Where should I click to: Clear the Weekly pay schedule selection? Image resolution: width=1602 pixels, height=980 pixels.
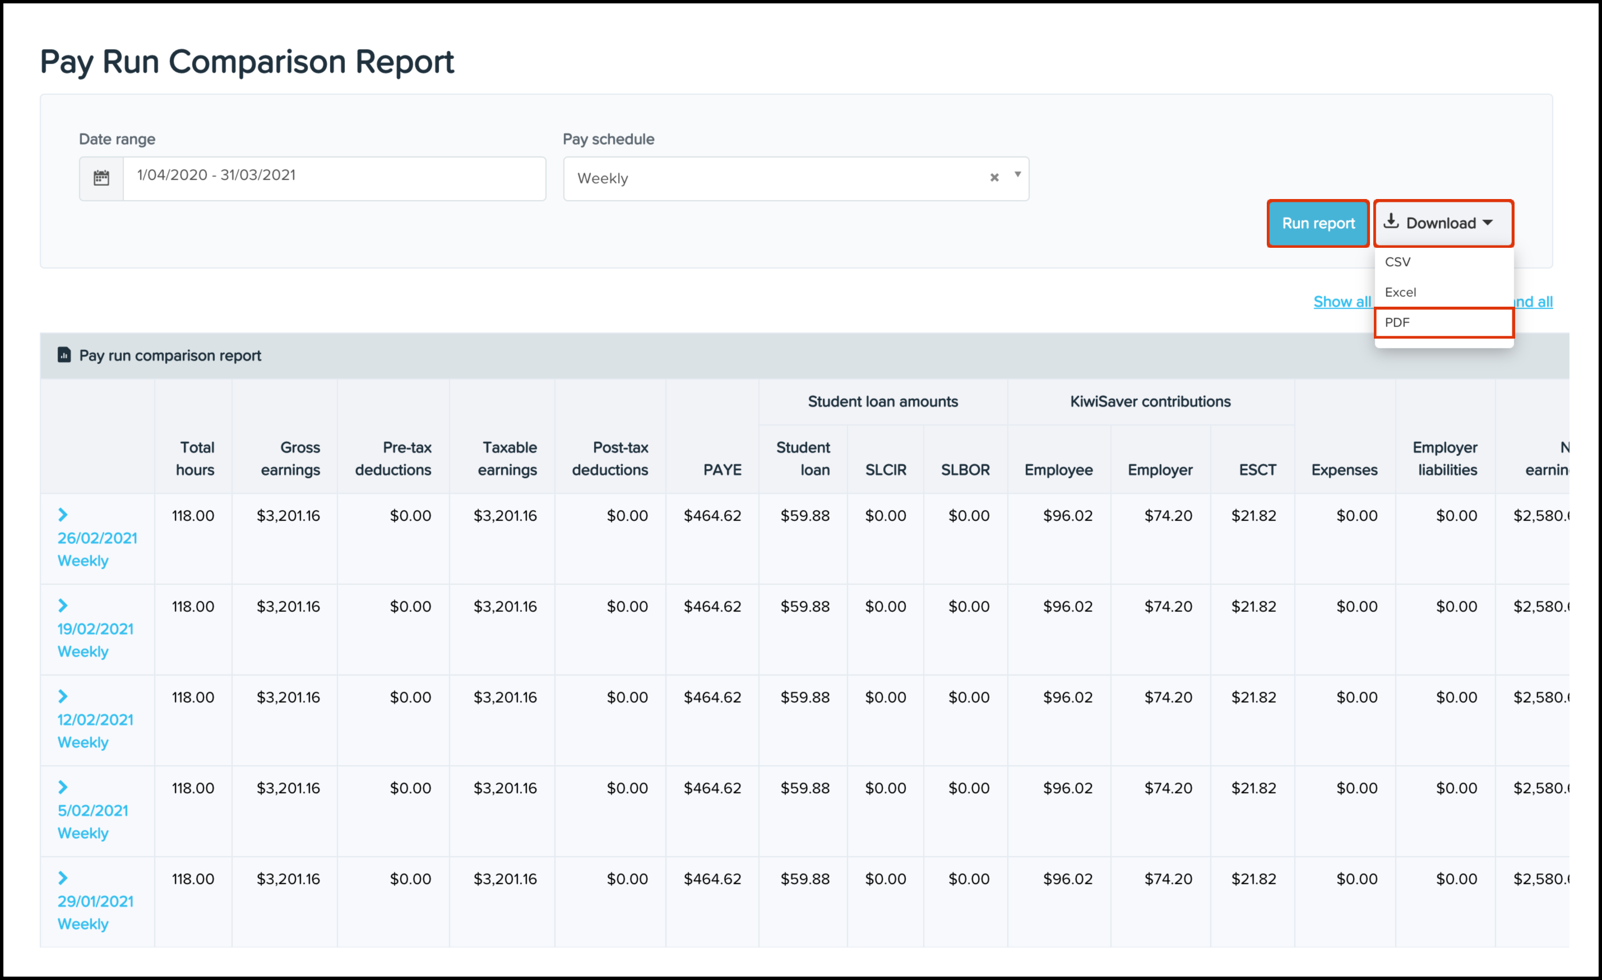point(993,178)
